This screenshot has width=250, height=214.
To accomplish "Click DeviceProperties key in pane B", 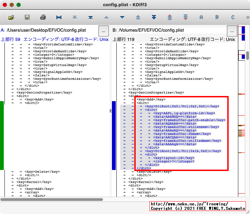I will pos(156,93).
